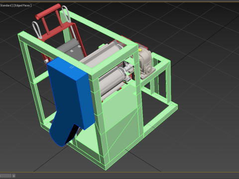Open the Standard viewport quality menu
Image resolution: width=239 pixels, height=179 pixels.
6,5
